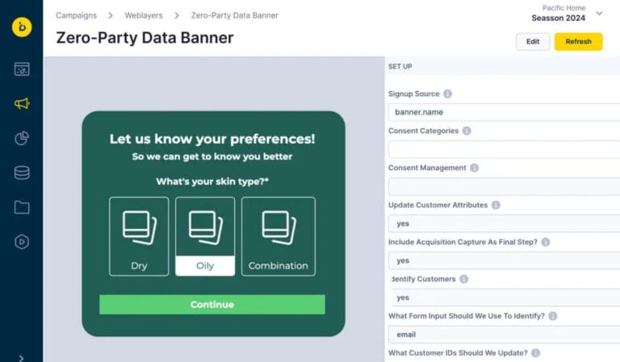Show info for Consent Management
Viewport: 620px width, 362px height.
(x=474, y=168)
